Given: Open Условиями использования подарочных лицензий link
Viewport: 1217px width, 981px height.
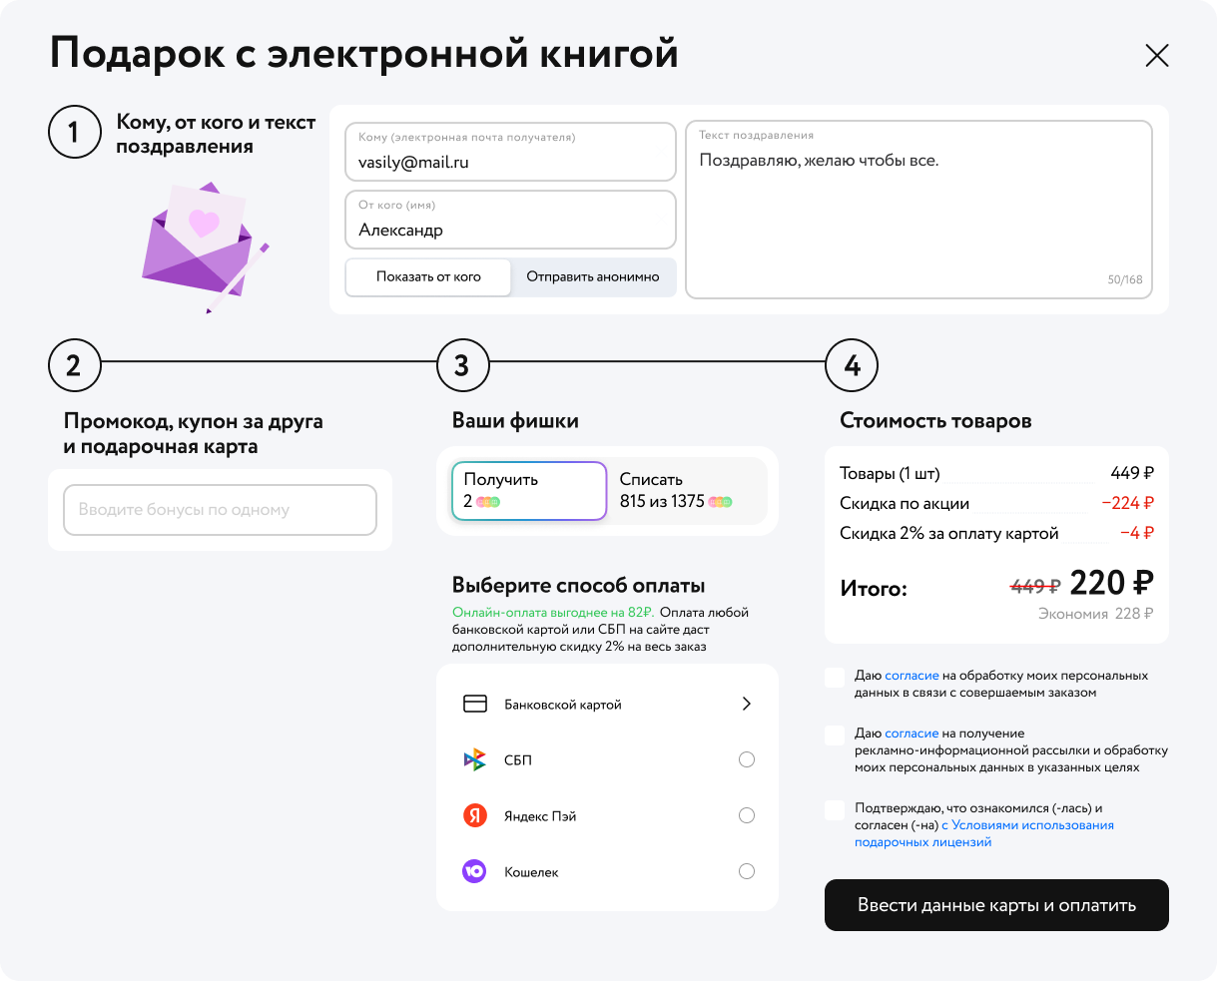Looking at the screenshot, I should (1032, 825).
